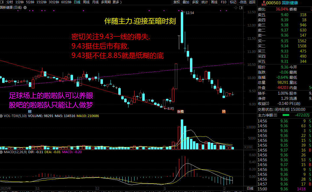
Task: Expand the VOL-TDX indicator dropdown
Action: click(x=1, y=116)
